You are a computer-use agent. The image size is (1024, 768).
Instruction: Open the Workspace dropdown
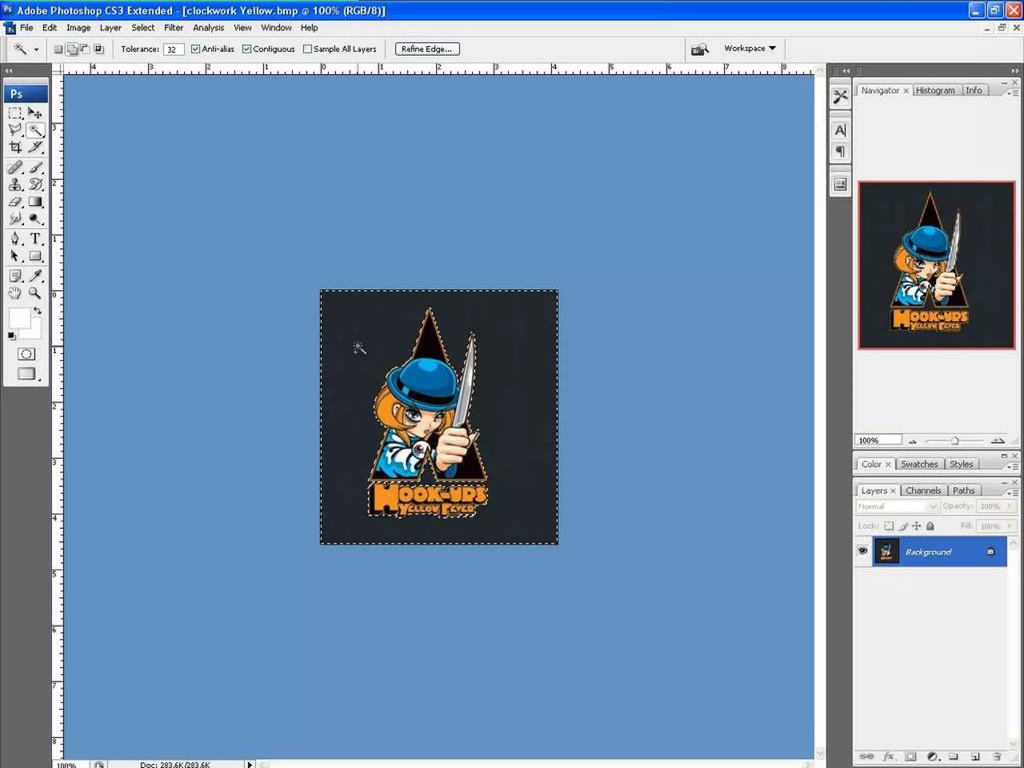click(750, 48)
